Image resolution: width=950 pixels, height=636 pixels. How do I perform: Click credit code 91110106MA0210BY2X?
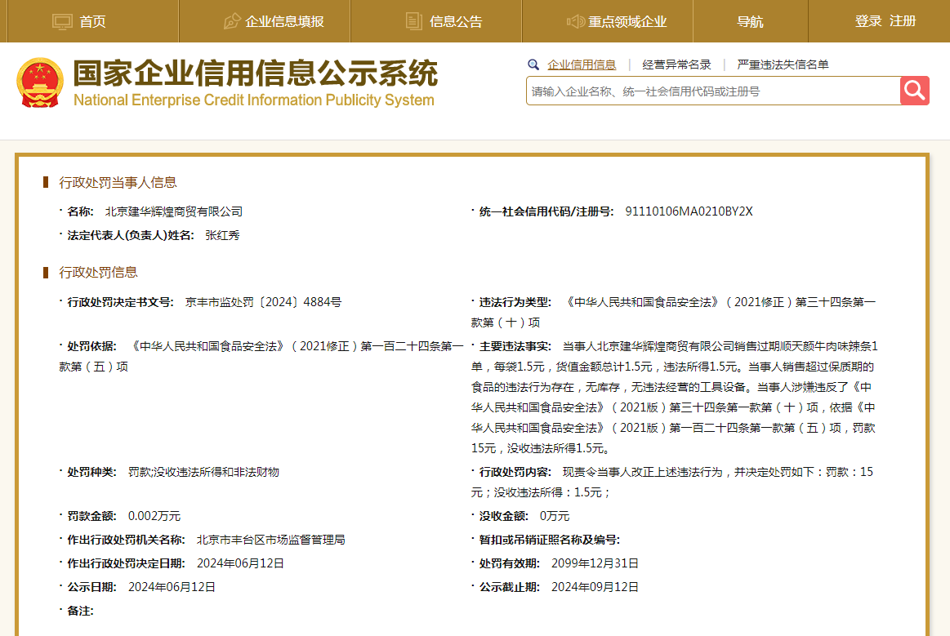689,211
